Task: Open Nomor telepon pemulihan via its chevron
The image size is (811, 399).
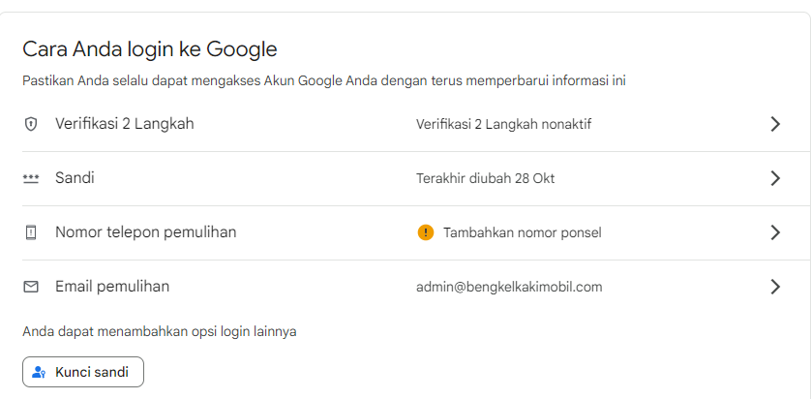Action: click(775, 232)
